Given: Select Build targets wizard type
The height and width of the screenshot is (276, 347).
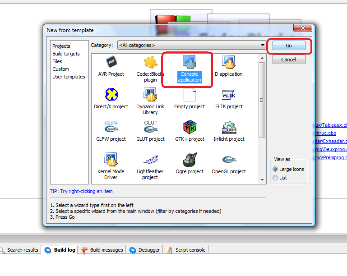Looking at the screenshot, I should [66, 54].
